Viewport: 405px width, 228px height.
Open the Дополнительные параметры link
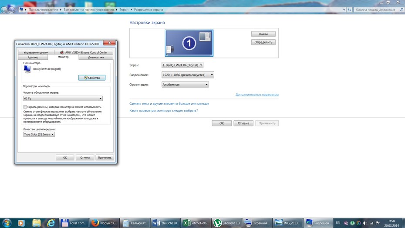point(257,95)
